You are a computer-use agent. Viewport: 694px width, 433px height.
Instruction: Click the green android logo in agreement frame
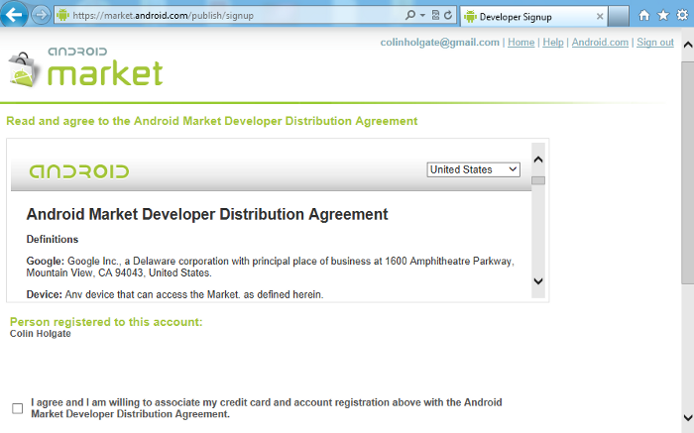(x=79, y=171)
